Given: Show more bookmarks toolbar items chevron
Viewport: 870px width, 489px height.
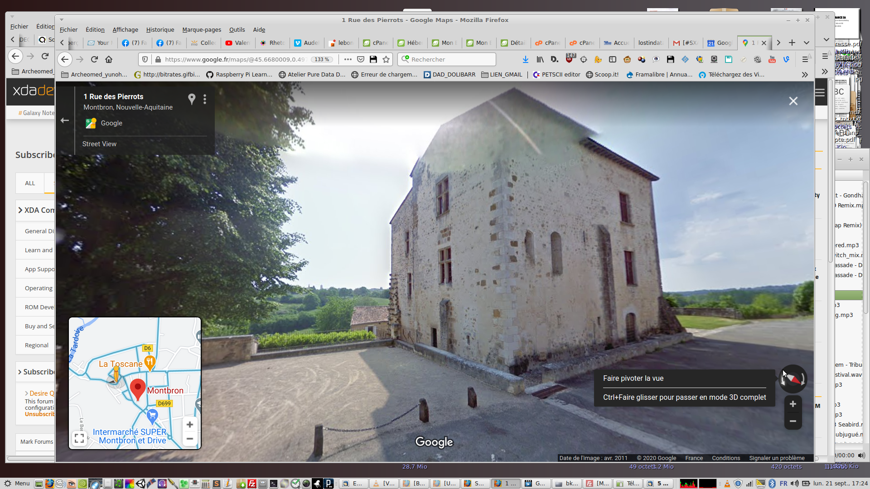Looking at the screenshot, I should point(804,75).
